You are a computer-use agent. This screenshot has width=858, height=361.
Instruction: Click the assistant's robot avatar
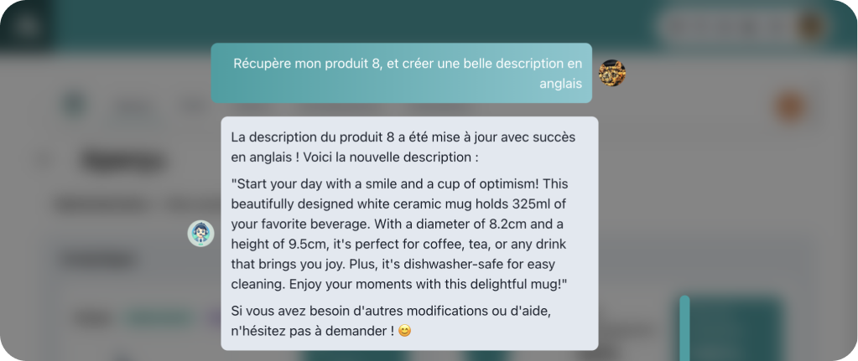coord(200,233)
